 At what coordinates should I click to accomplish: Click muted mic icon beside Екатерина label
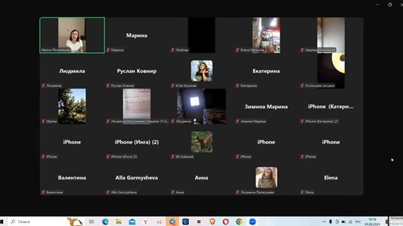(237, 85)
